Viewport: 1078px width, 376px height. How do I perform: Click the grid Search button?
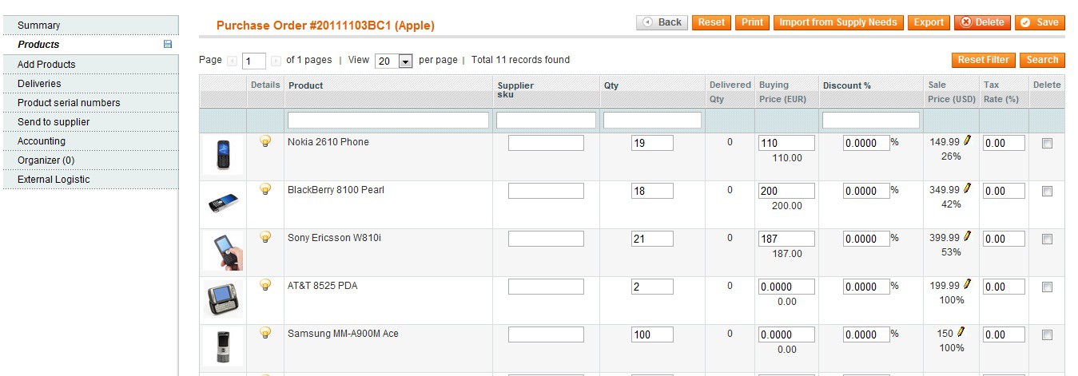1042,60
